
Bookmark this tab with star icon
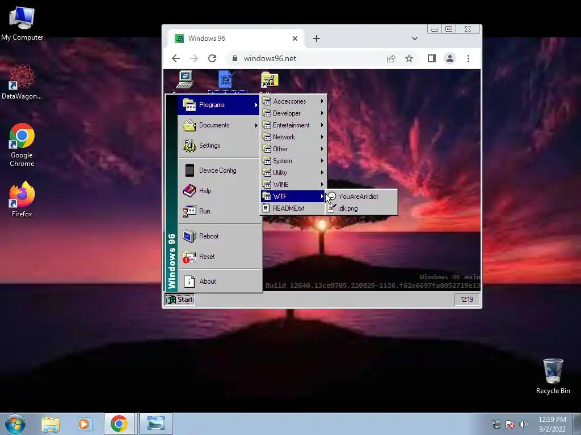coord(409,58)
